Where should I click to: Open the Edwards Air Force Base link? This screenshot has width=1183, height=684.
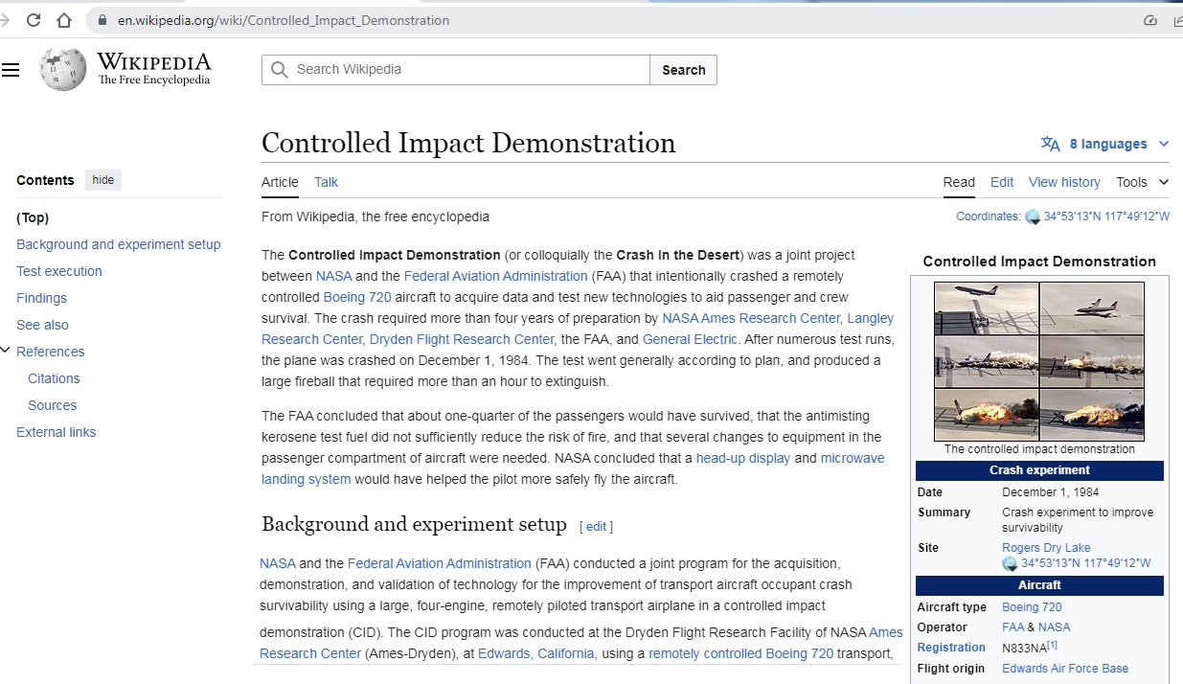point(1065,669)
